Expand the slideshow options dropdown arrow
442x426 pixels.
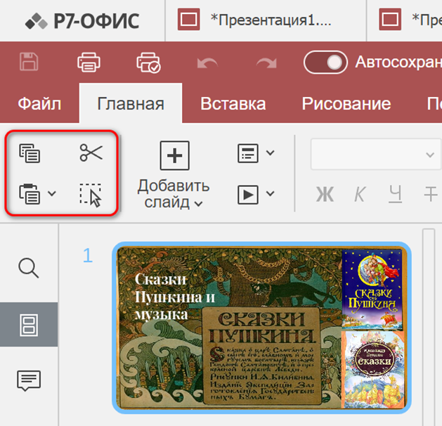(270, 193)
